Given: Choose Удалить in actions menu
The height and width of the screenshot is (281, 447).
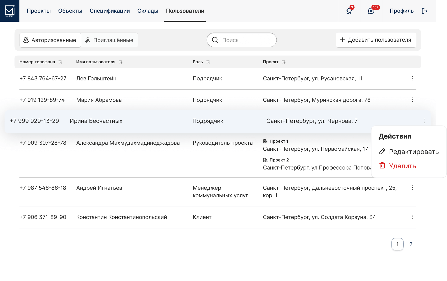Looking at the screenshot, I should 398,166.
